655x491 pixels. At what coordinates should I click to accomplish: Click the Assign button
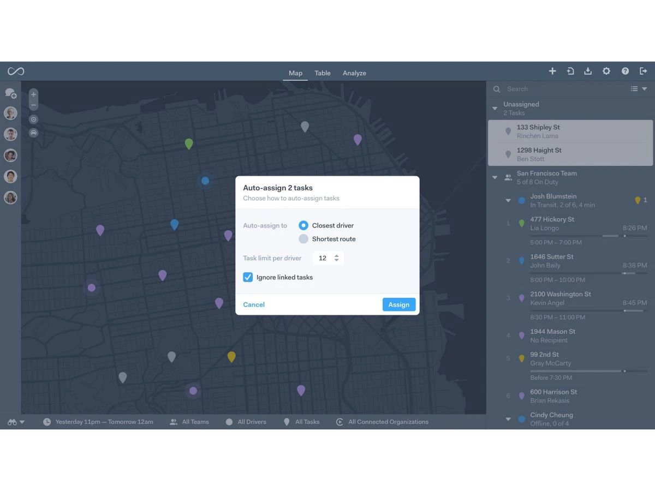[x=399, y=304]
